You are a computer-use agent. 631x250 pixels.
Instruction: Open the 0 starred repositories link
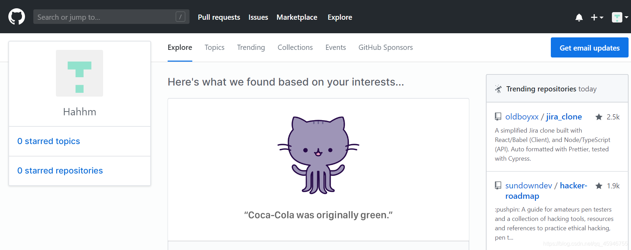click(x=60, y=171)
